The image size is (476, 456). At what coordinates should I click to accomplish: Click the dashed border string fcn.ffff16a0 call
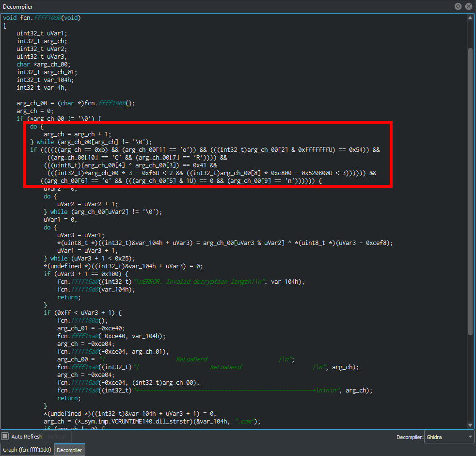click(215, 390)
